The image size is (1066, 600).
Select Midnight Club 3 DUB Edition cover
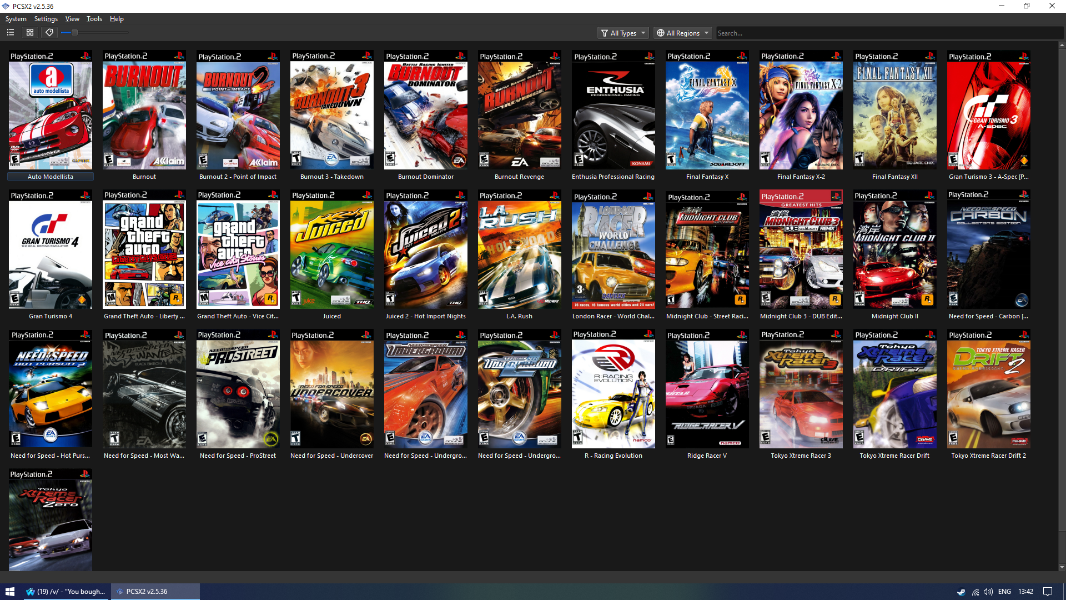[801, 249]
